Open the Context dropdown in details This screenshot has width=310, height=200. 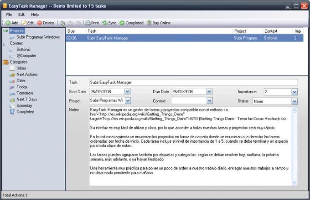click(x=209, y=101)
